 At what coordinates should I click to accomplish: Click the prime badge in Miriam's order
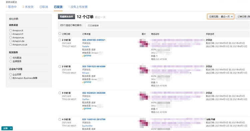pos(87,82)
